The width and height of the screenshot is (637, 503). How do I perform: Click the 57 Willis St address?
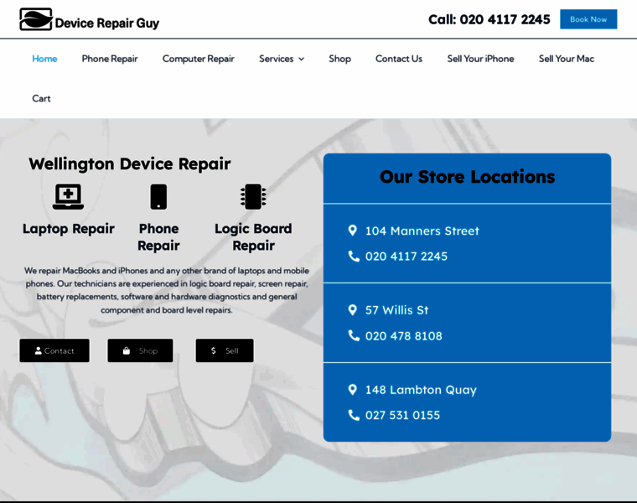[396, 310]
